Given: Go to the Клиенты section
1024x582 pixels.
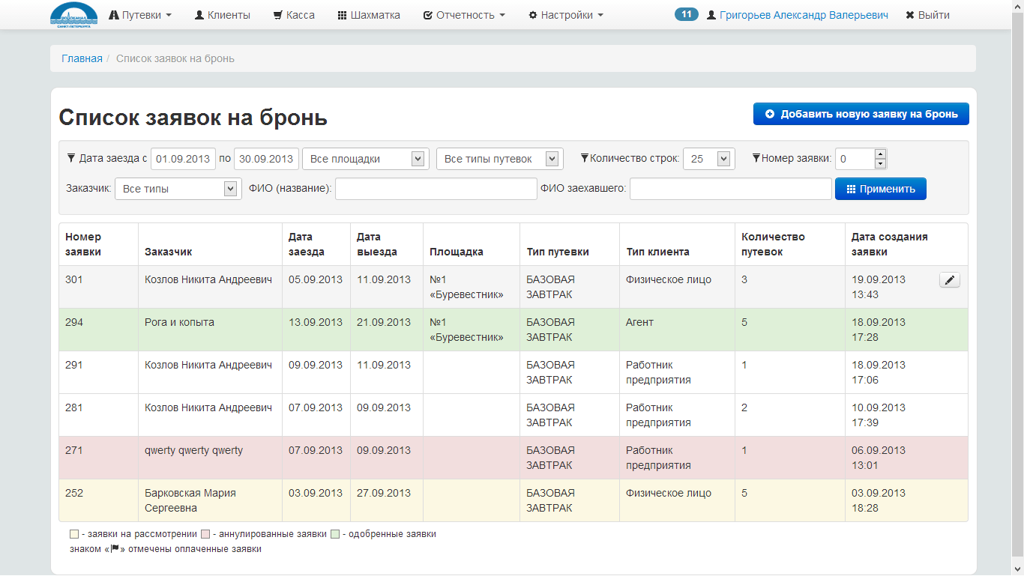Looking at the screenshot, I should pos(222,15).
